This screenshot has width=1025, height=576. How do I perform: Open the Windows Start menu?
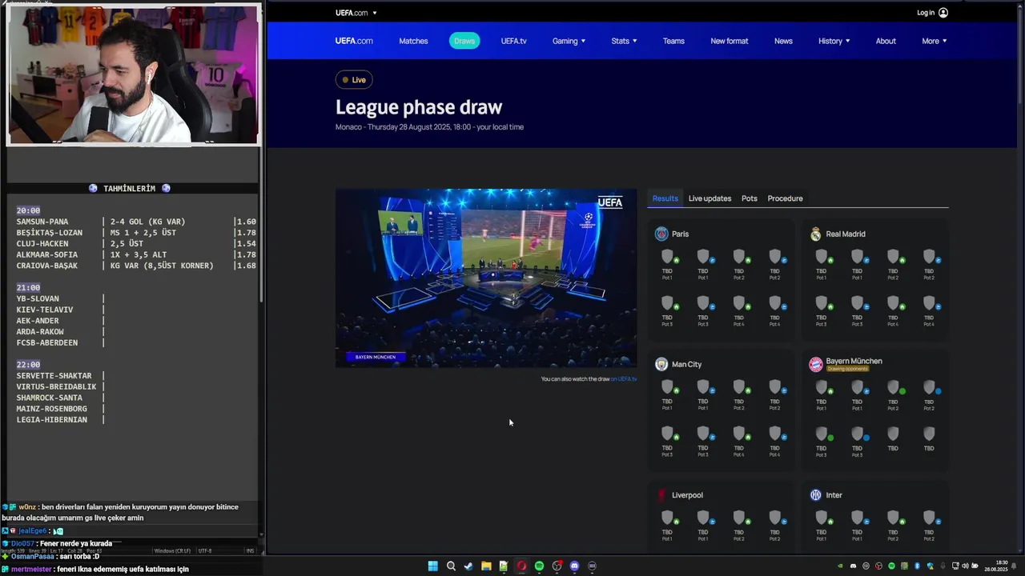(x=433, y=566)
